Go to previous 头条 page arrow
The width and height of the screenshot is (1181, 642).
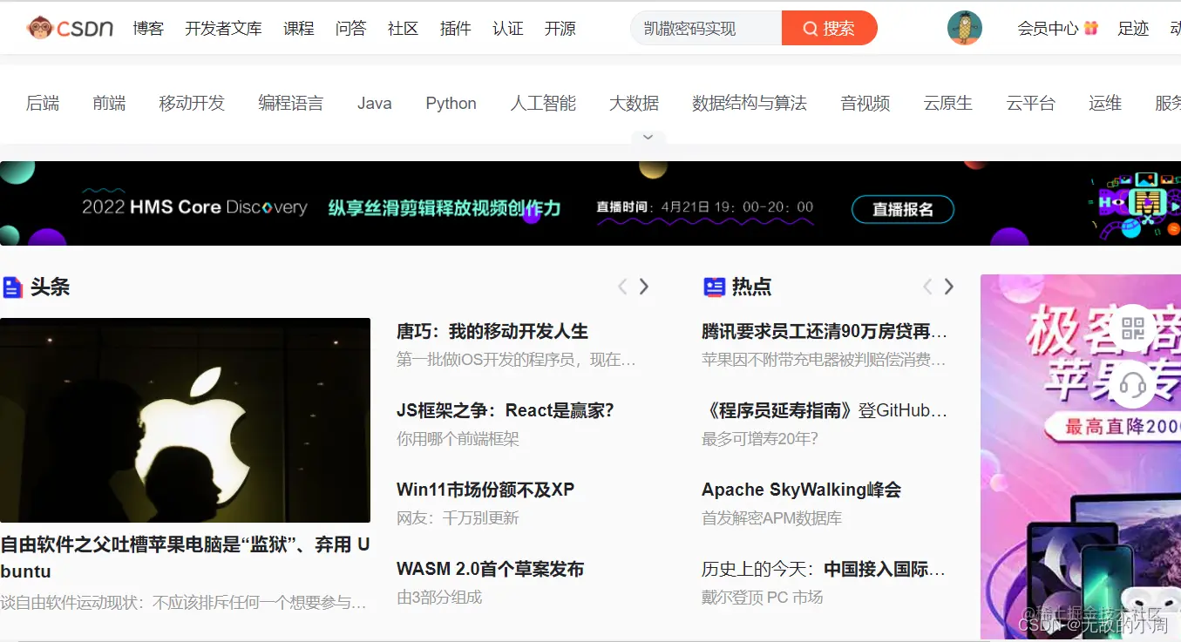click(x=622, y=287)
